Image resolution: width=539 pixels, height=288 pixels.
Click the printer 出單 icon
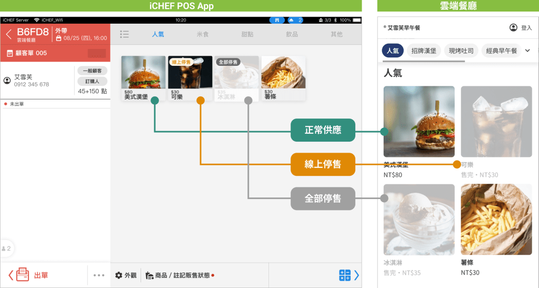click(22, 275)
